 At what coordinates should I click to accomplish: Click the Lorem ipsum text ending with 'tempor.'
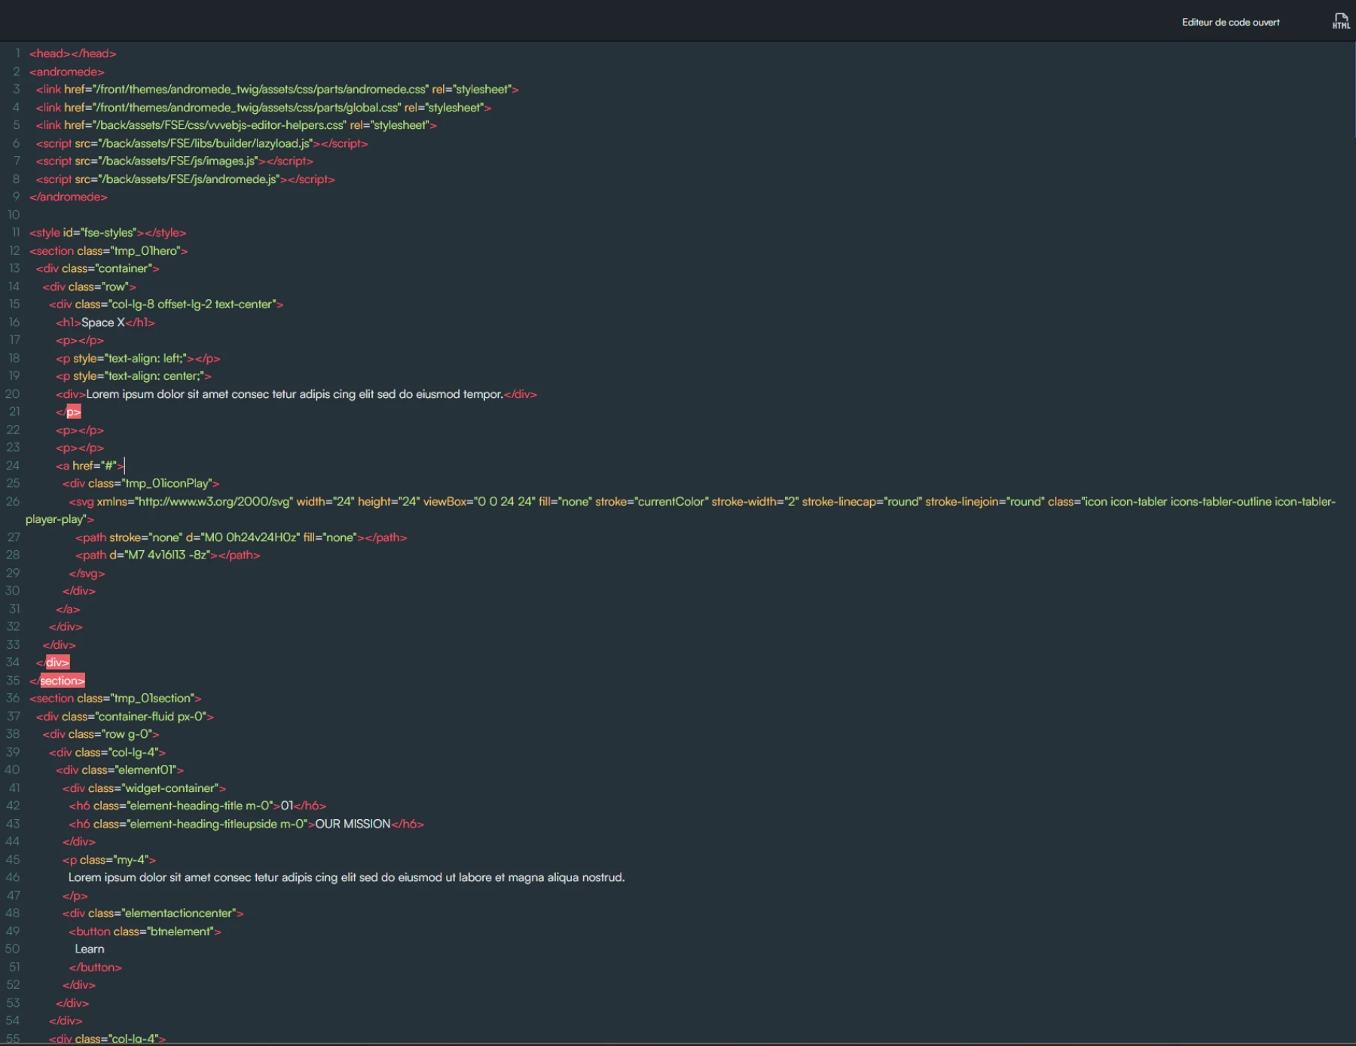(x=294, y=394)
